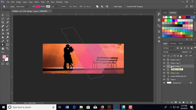Select the Eyedropper tool

(7, 22)
